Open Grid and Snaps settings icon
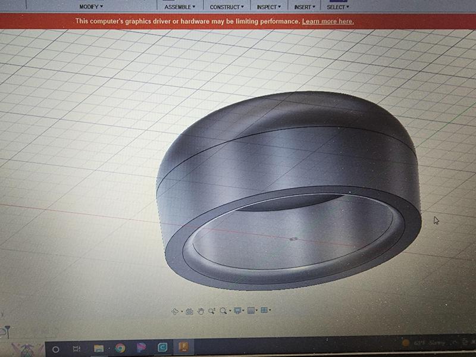The height and width of the screenshot is (357, 476). click(250, 310)
